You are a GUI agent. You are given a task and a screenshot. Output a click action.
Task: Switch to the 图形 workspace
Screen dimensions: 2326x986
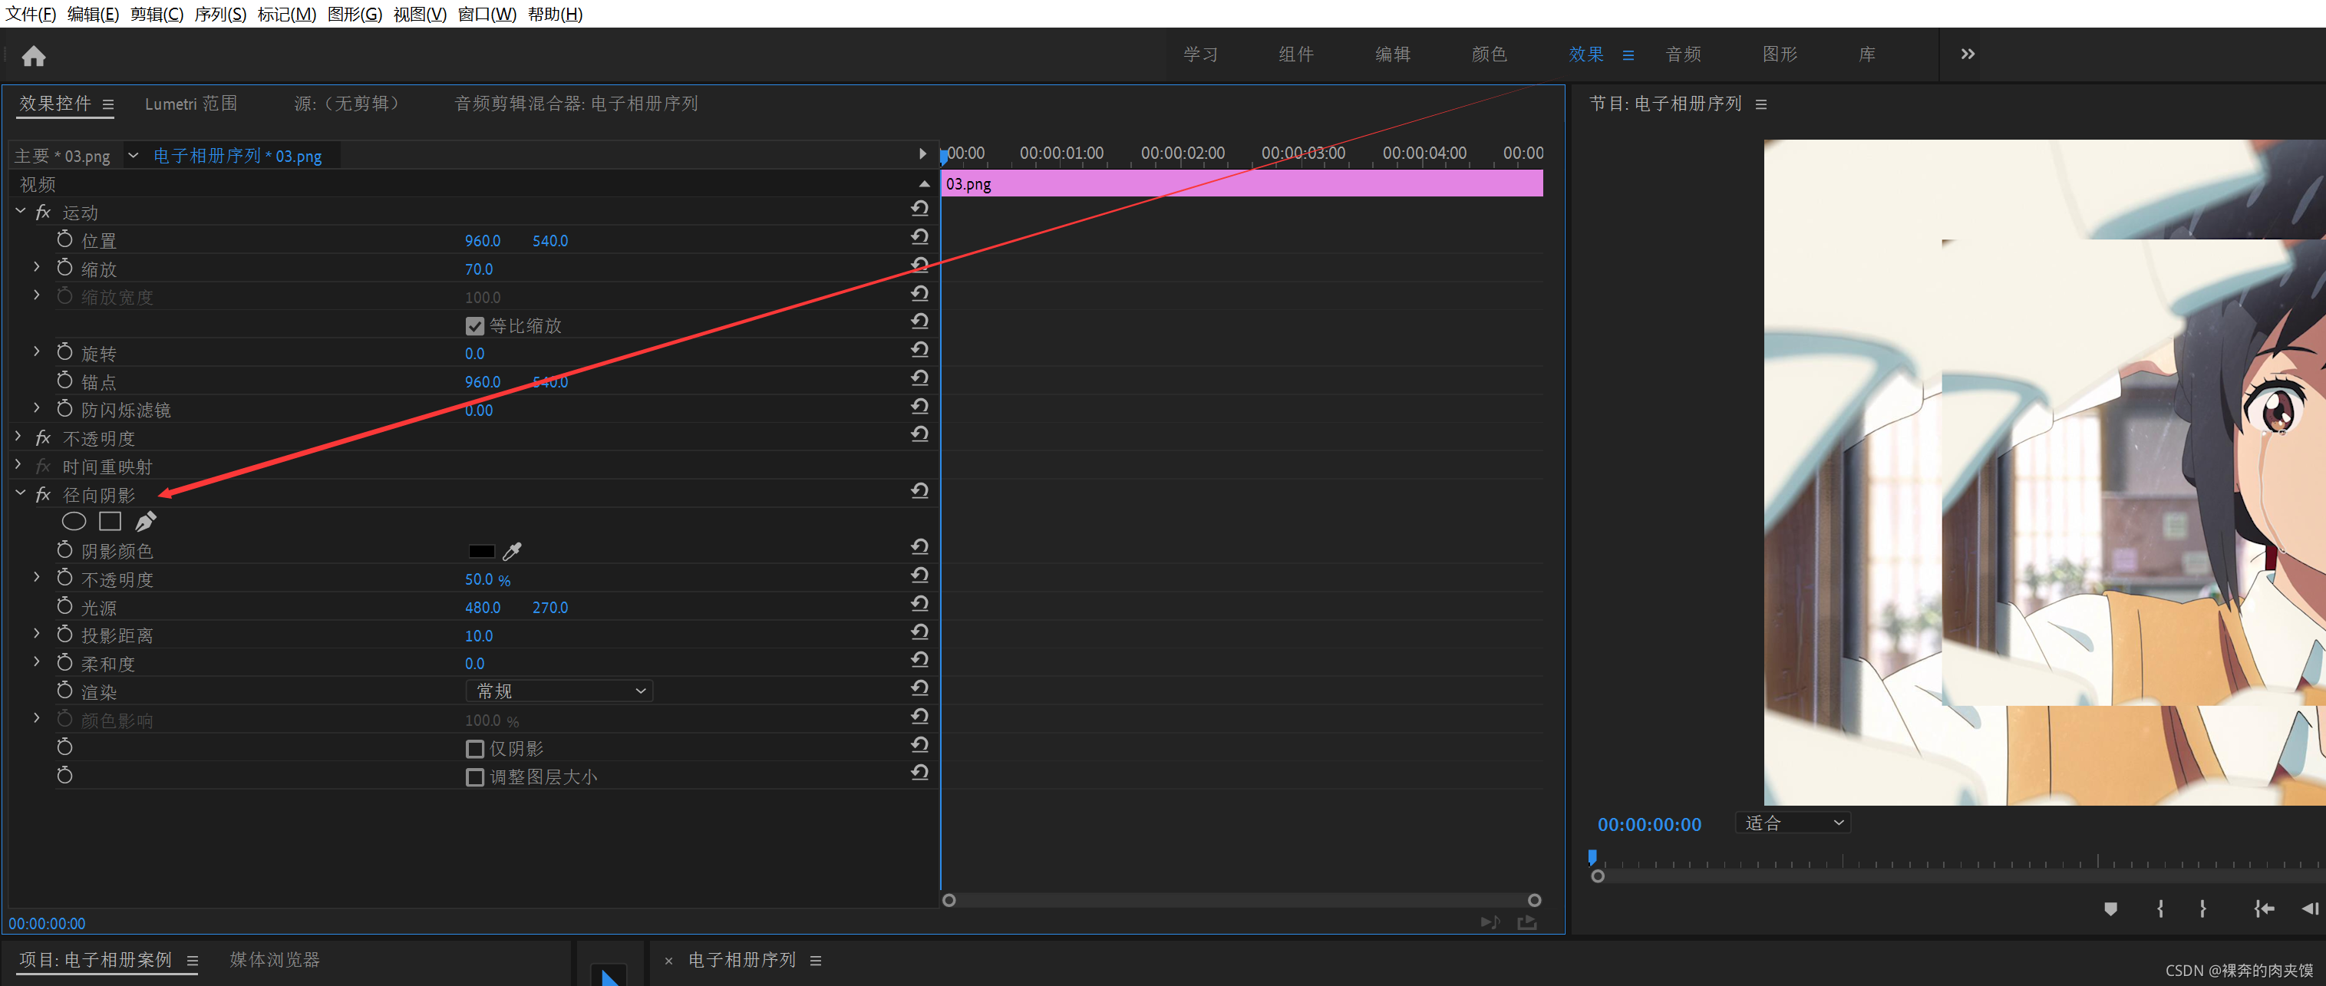tap(1780, 54)
